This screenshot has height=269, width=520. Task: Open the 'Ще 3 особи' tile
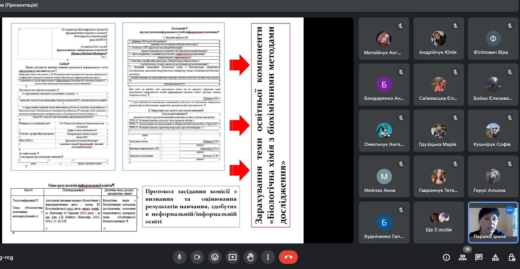[x=439, y=222]
